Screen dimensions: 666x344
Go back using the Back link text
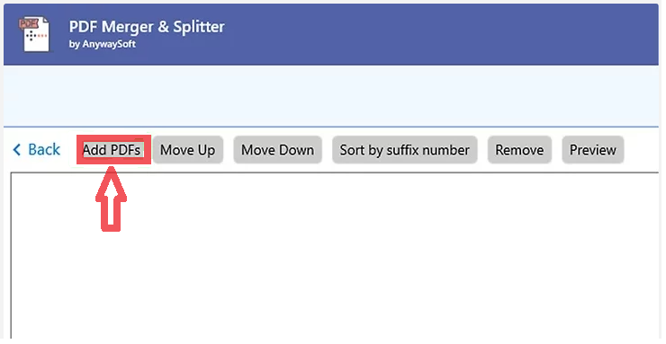[44, 150]
